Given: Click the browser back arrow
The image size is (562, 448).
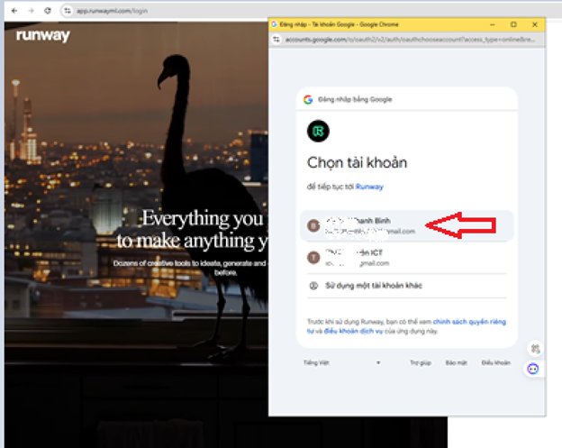Looking at the screenshot, I should tap(12, 10).
